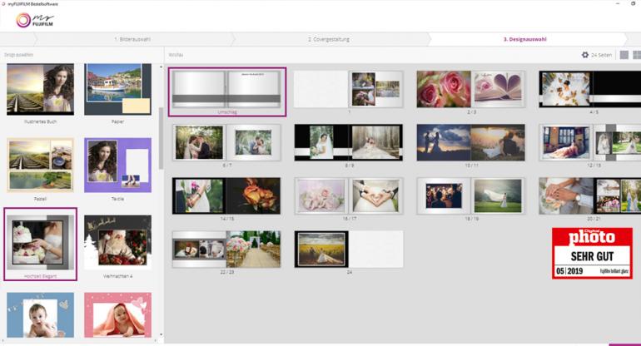Open pages 4/5 spread preview

point(590,89)
